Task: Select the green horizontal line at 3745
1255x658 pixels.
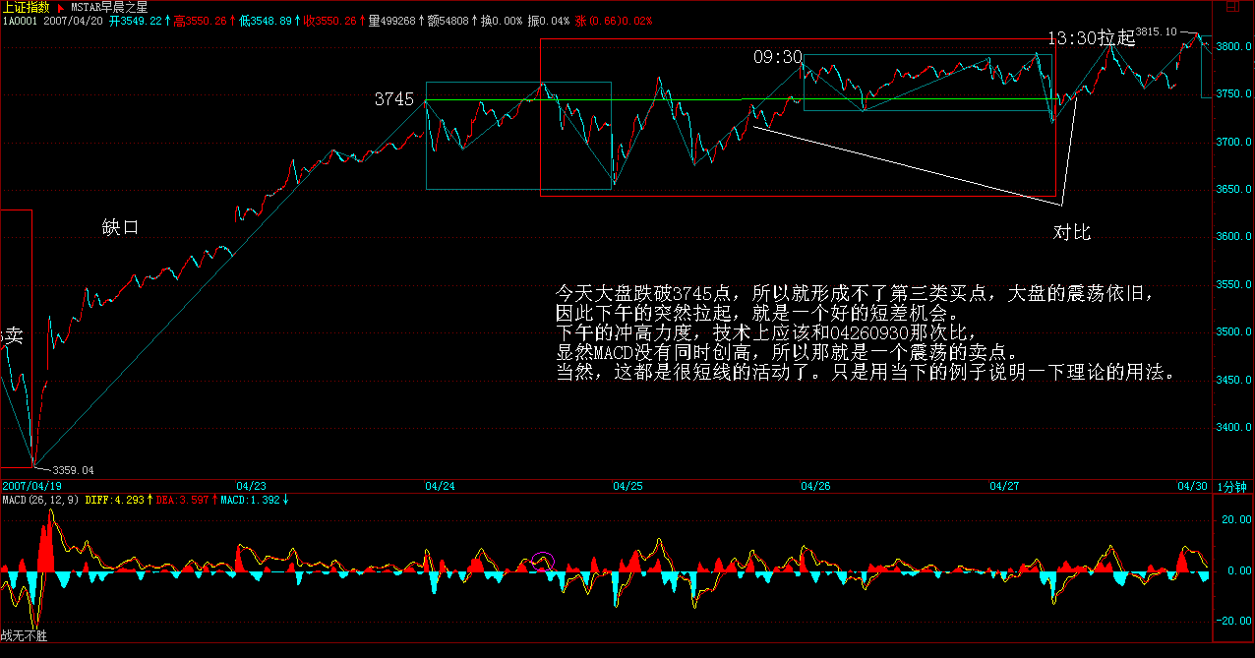Action: pos(885,99)
